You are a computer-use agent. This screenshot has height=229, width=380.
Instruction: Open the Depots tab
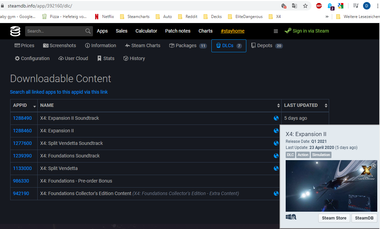[267, 45]
